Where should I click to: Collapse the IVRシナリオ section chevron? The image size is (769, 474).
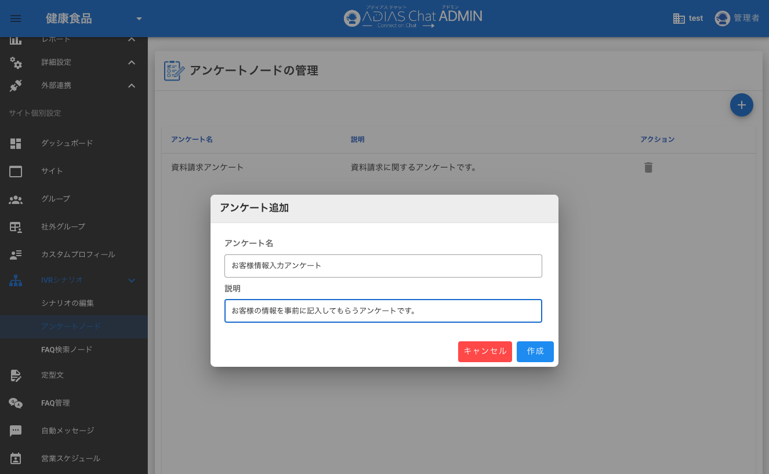[x=132, y=280]
